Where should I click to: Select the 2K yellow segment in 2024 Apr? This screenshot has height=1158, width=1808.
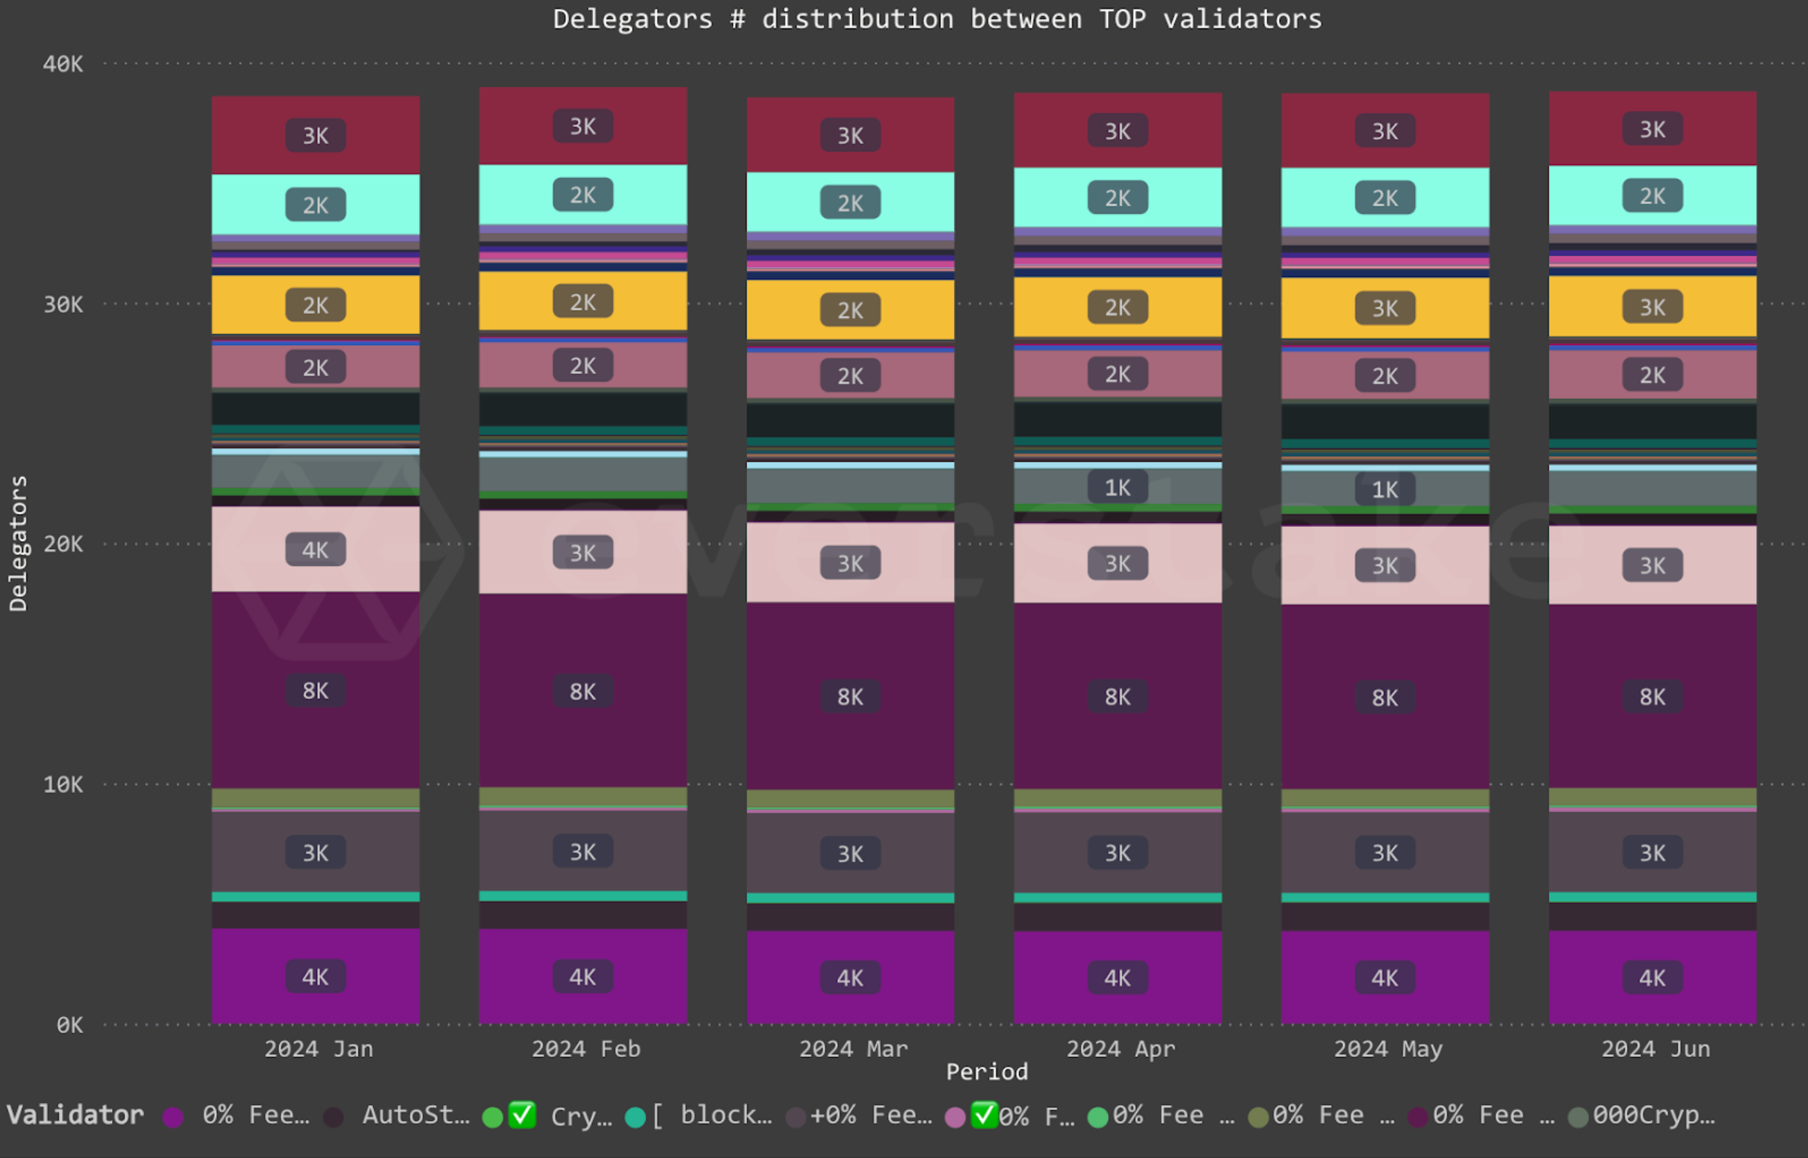[x=1118, y=307]
